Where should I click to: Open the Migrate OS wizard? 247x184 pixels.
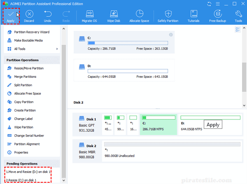pos(89,16)
